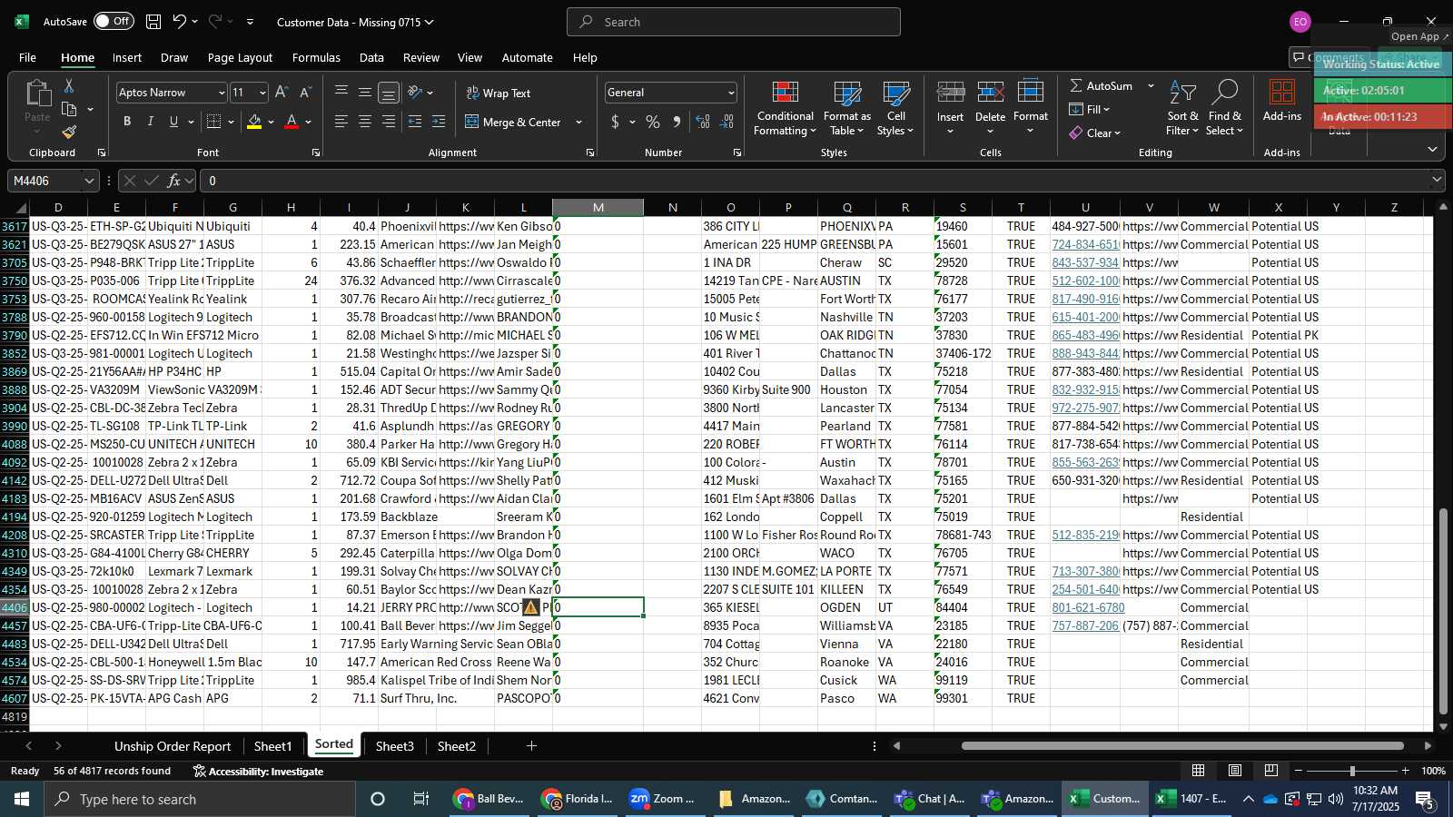Click the Decrease Indent icon
Image resolution: width=1453 pixels, height=817 pixels.
click(415, 122)
